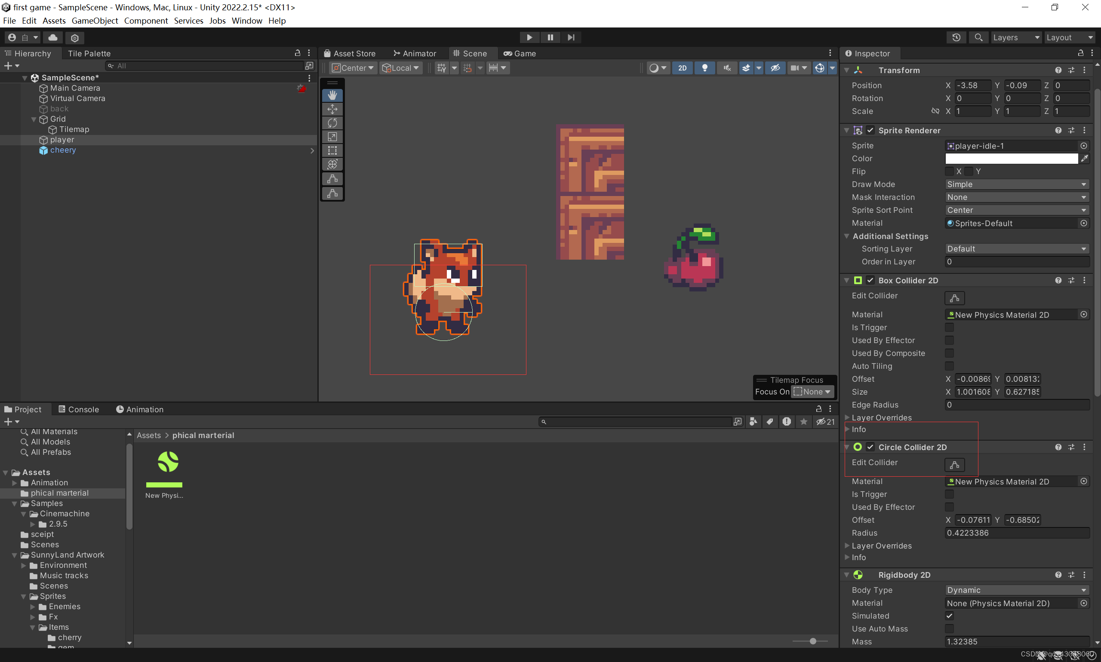Uncheck Rigidbody 2D Simulated
1101x662 pixels.
(x=949, y=616)
